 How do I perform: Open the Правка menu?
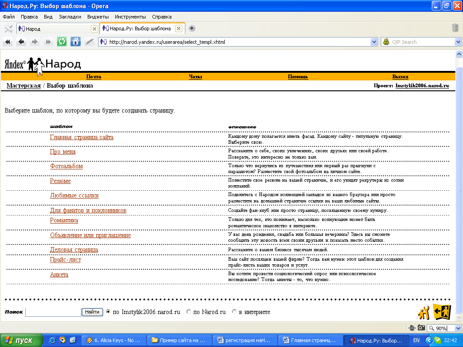tap(29, 17)
